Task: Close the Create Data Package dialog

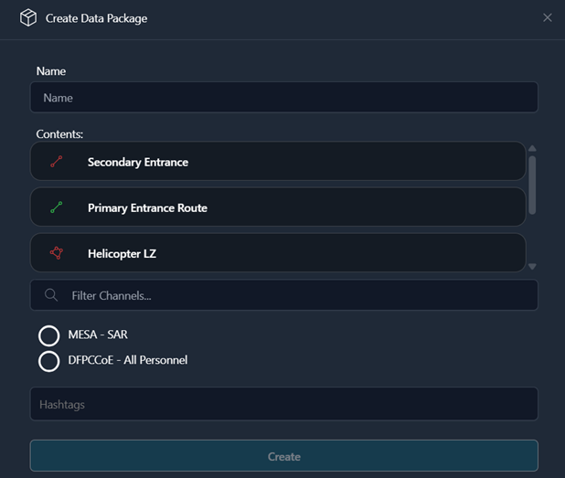Action: coord(548,17)
